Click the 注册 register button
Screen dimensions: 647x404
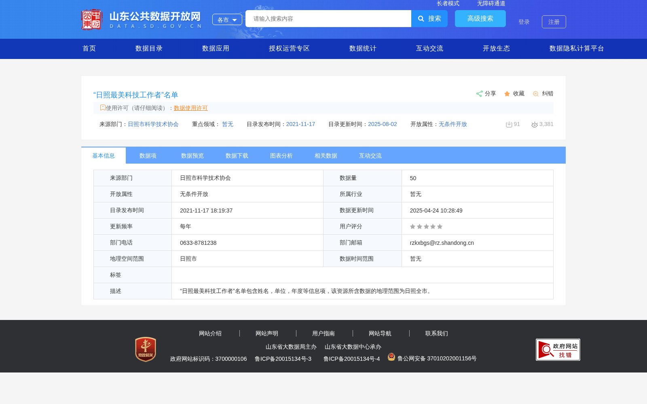(554, 22)
